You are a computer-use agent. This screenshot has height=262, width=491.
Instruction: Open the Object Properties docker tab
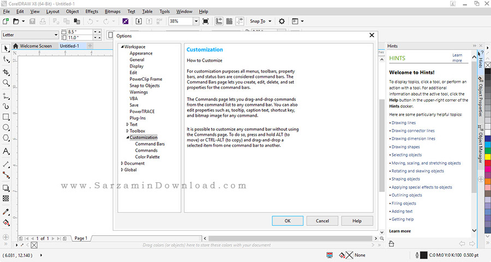pyautogui.click(x=480, y=96)
